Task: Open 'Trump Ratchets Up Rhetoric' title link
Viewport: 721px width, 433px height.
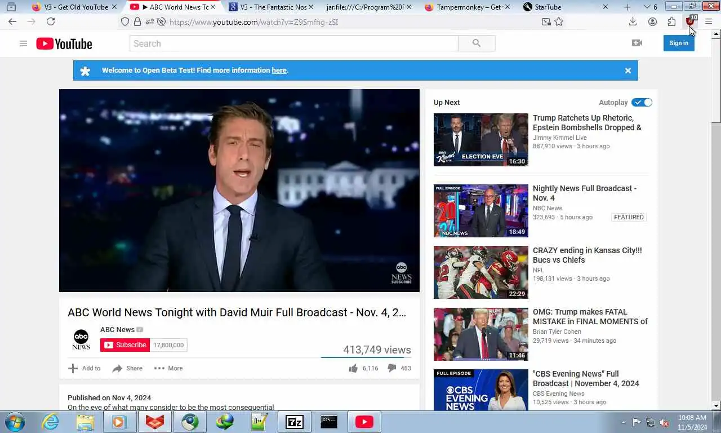Action: 587,123
